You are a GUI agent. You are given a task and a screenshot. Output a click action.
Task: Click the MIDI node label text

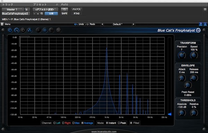tap(26, 19)
